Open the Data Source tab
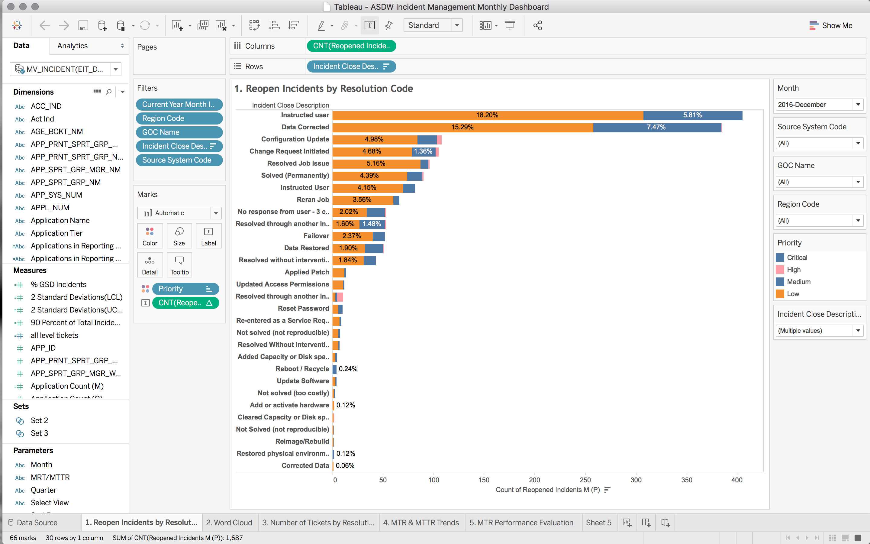The image size is (870, 544). click(x=33, y=523)
